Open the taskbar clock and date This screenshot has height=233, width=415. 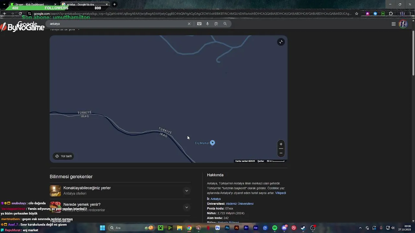coord(405,228)
